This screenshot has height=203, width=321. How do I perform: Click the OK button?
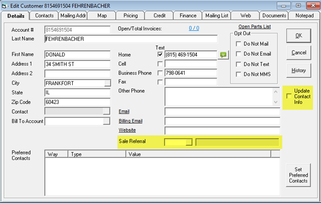pos(299,36)
